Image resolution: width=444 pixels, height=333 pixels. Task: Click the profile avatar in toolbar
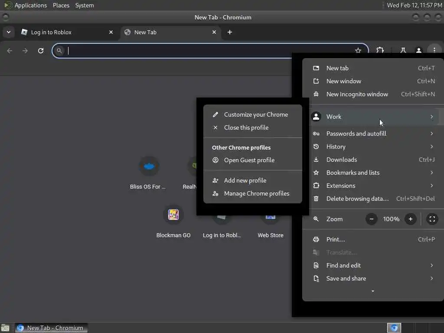[x=418, y=50]
